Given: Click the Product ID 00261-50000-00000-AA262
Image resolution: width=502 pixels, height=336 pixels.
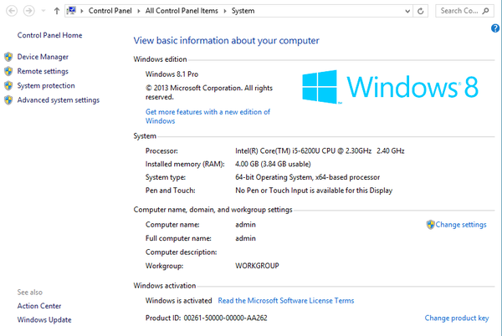Looking at the screenshot, I should (206, 318).
